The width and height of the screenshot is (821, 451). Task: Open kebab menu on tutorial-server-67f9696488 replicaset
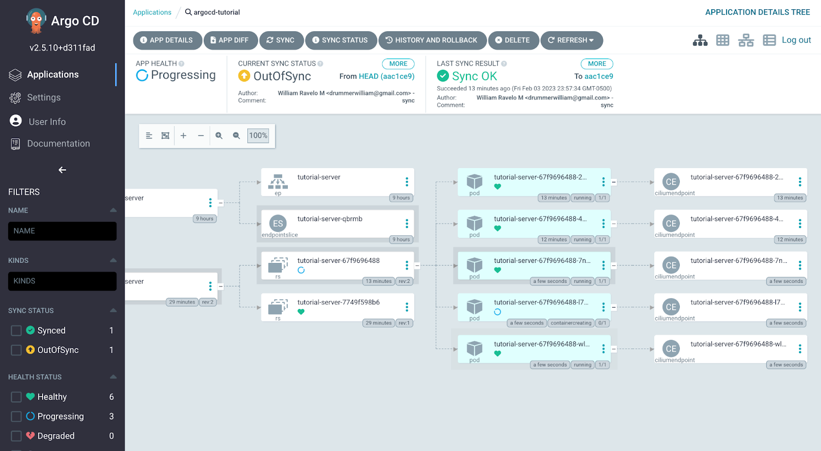(407, 265)
